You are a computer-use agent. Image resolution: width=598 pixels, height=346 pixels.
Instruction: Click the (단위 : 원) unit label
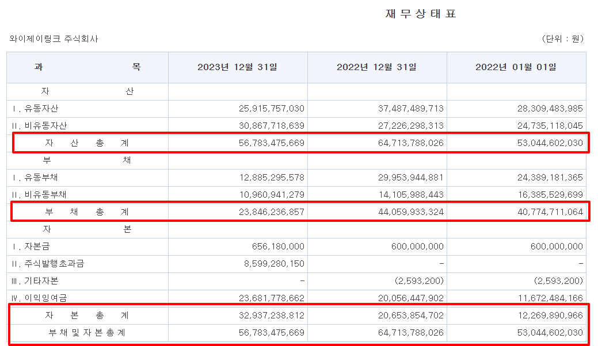tap(562, 39)
